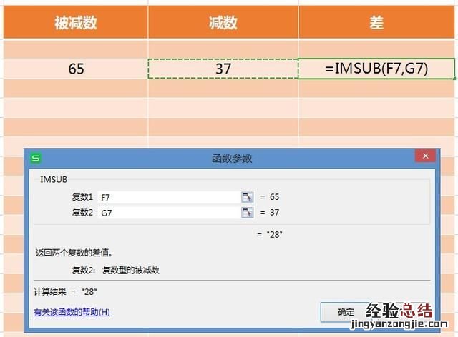Click the 复数1 input field containing F7
Viewport: 458px width, 337px height.
click(x=169, y=196)
